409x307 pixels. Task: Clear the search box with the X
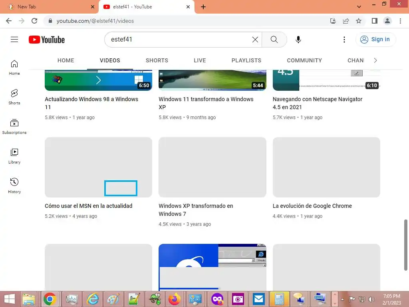pos(255,40)
